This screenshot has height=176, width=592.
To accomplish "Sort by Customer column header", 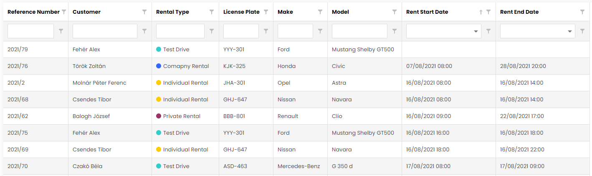I will click(87, 12).
